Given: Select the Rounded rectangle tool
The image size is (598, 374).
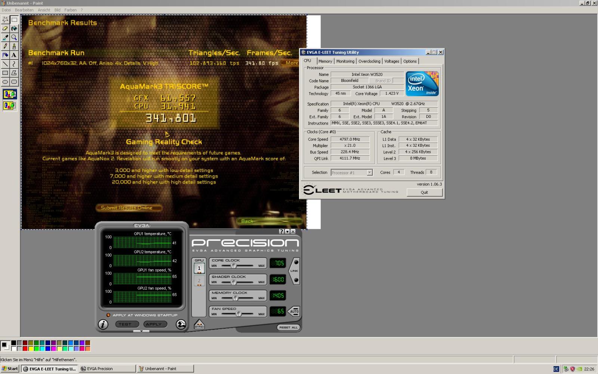Looking at the screenshot, I should (x=14, y=82).
